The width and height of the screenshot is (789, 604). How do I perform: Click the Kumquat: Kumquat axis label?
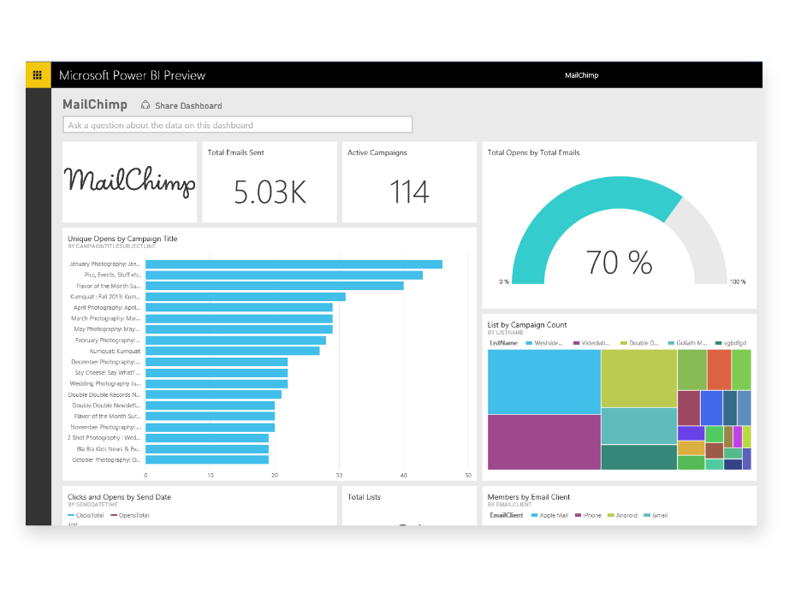coord(115,351)
